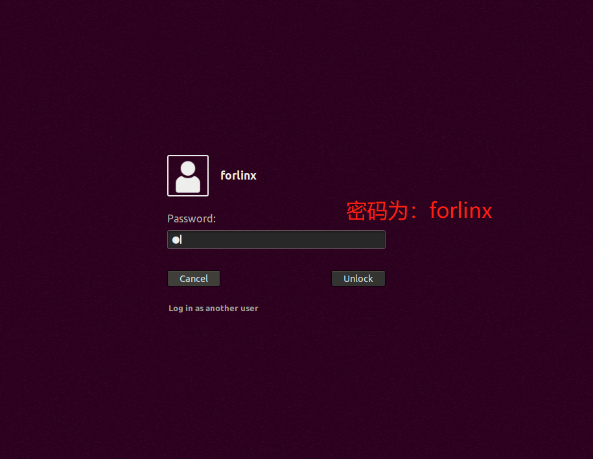Click bold forlinx name beside the avatar

(x=238, y=175)
